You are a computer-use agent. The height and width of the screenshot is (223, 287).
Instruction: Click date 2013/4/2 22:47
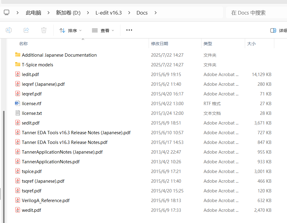coord(166,152)
